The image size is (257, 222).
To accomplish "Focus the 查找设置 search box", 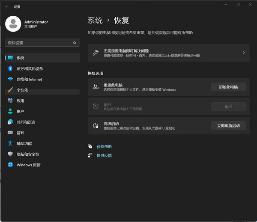I will pyautogui.click(x=39, y=43).
